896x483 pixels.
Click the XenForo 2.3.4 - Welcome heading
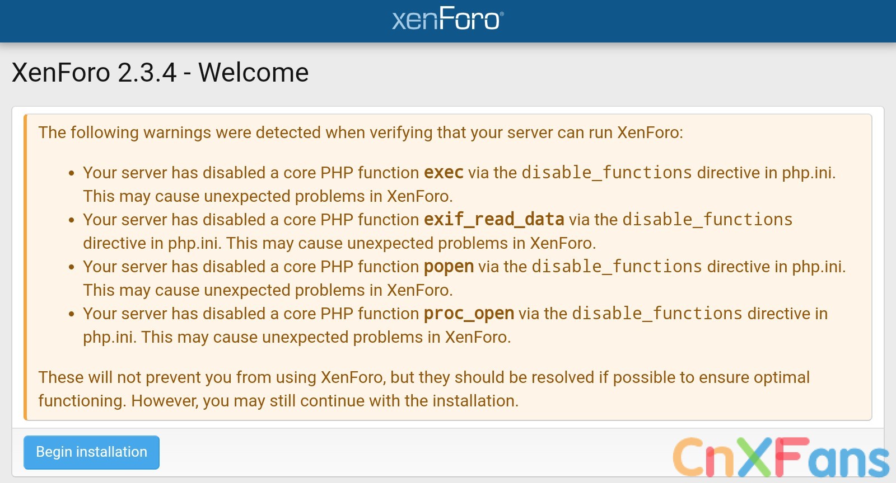[x=160, y=73]
